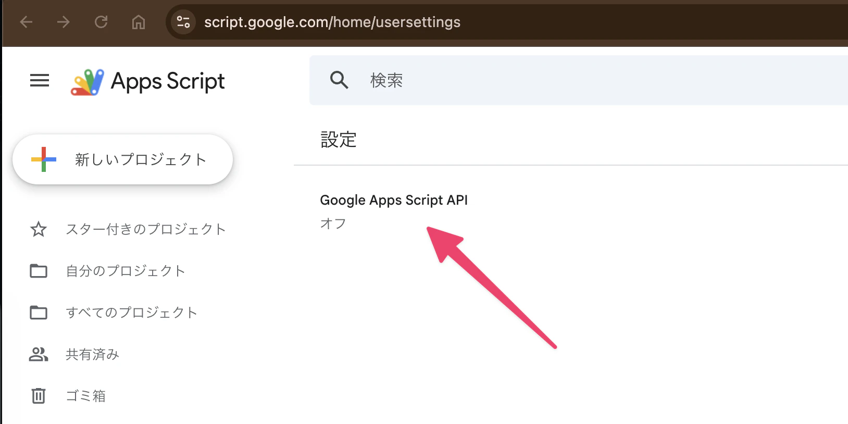Click the folder icon beside 自分のプロジェクト
This screenshot has height=424, width=848.
point(39,271)
